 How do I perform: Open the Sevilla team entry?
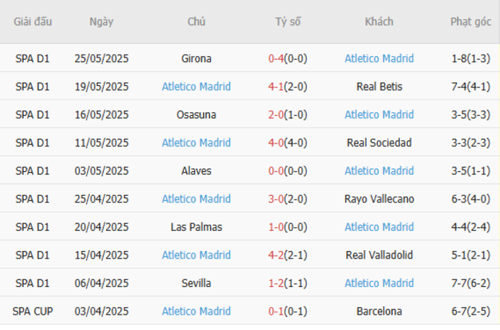click(x=196, y=283)
